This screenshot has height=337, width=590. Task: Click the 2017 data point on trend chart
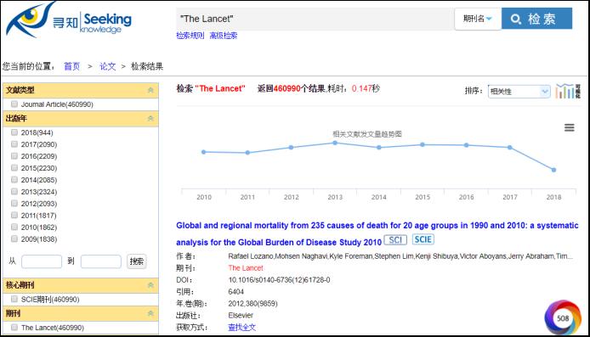point(510,148)
